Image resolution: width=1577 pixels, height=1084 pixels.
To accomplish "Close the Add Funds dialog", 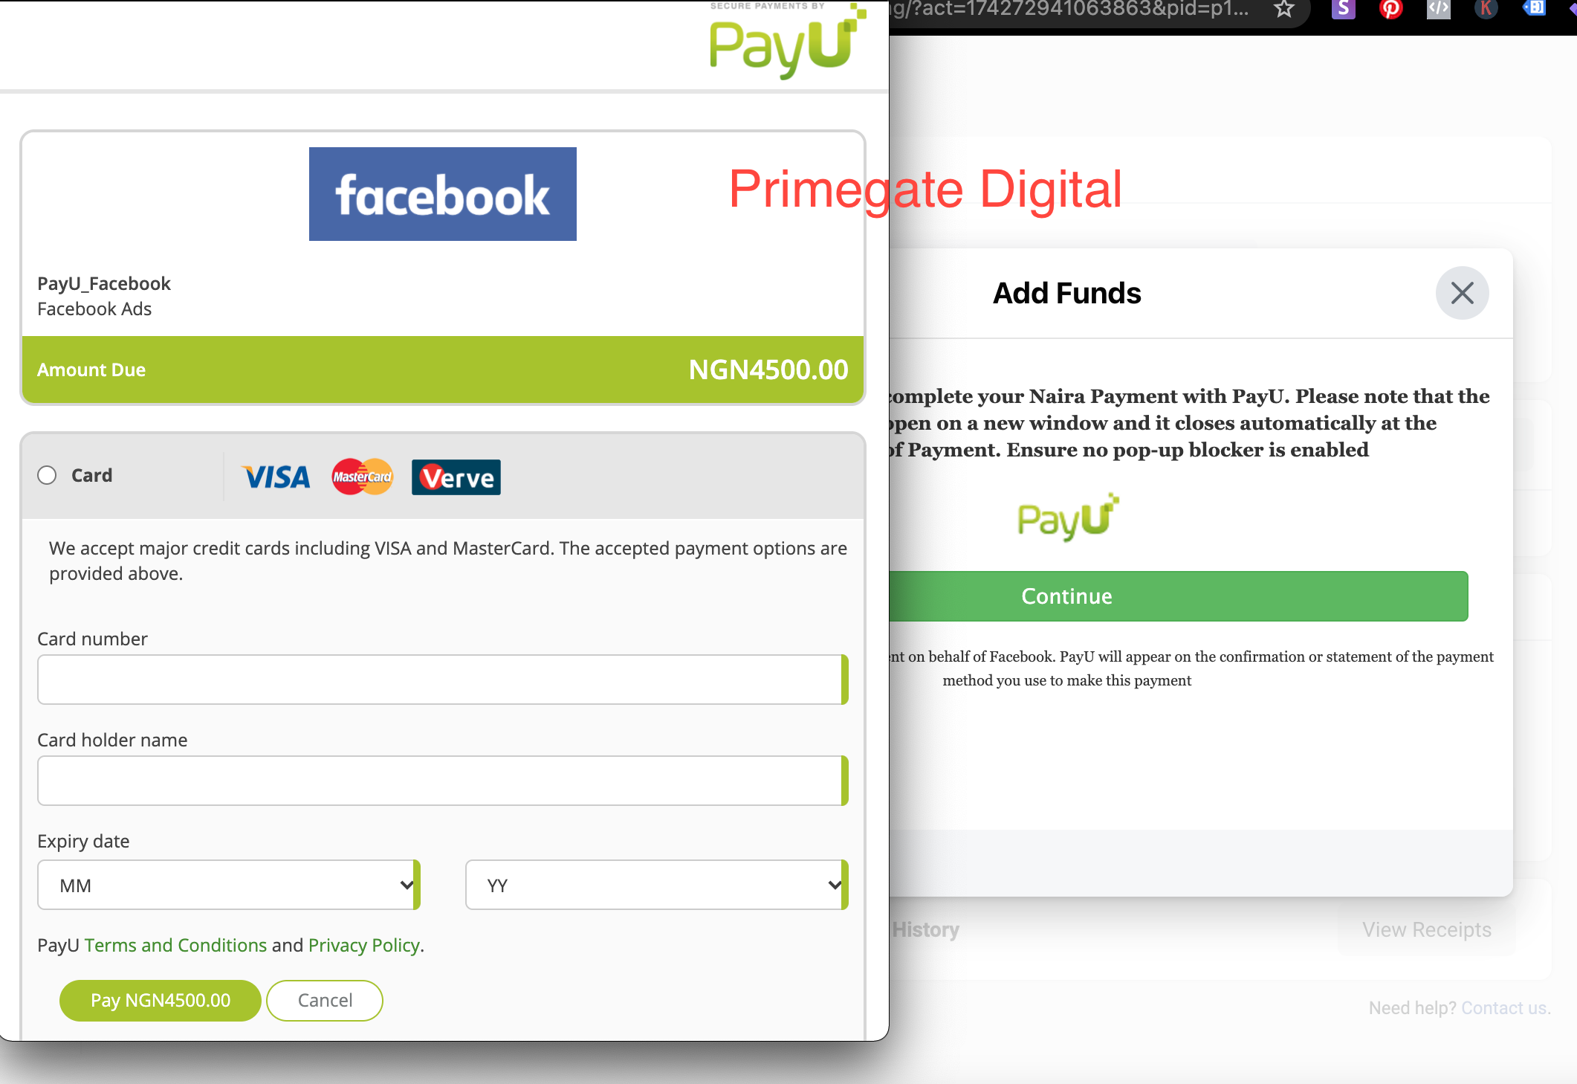I will (1462, 293).
